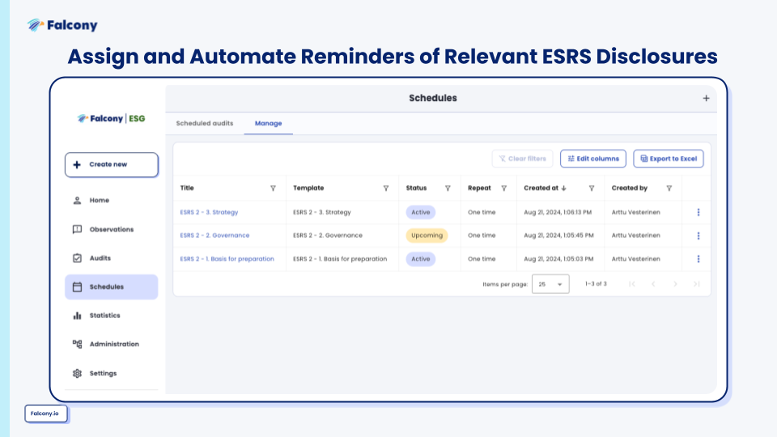Select Schedules in the sidebar
Viewport: 777px width, 437px height.
(x=112, y=286)
